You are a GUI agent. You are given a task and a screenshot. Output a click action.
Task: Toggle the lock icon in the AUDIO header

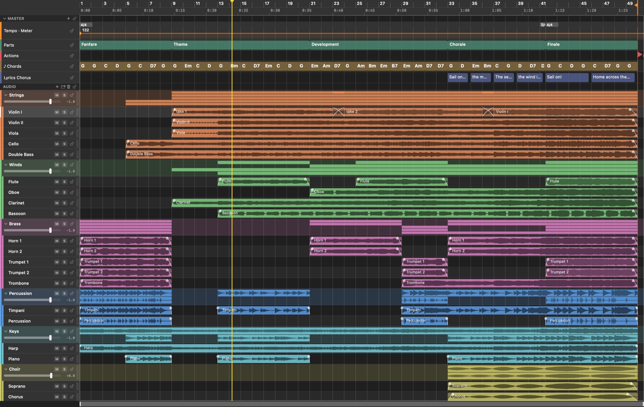coord(74,87)
